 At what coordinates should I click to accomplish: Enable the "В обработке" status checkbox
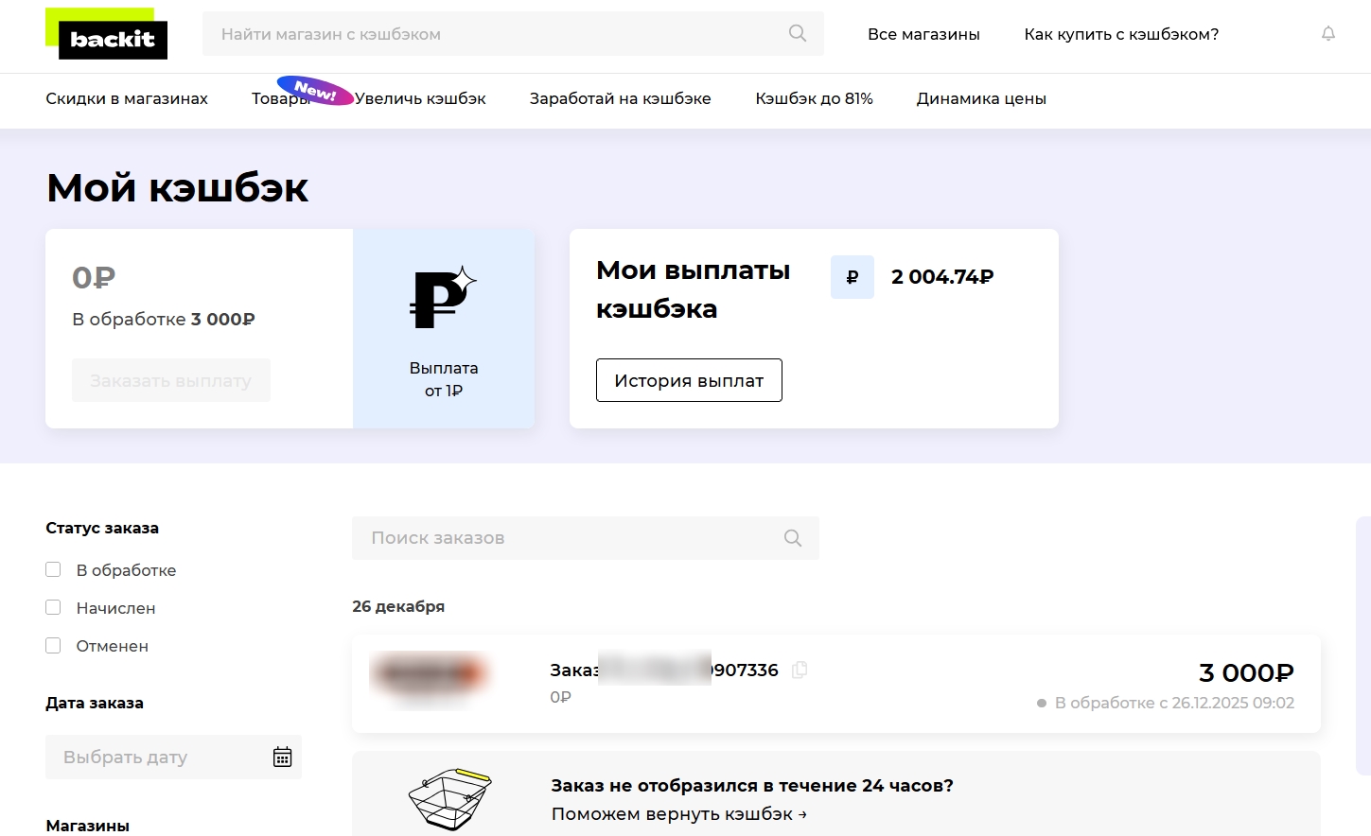click(54, 569)
